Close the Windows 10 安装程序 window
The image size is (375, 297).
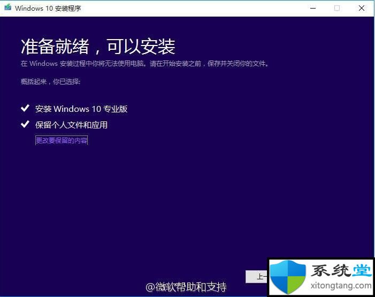pos(362,8)
